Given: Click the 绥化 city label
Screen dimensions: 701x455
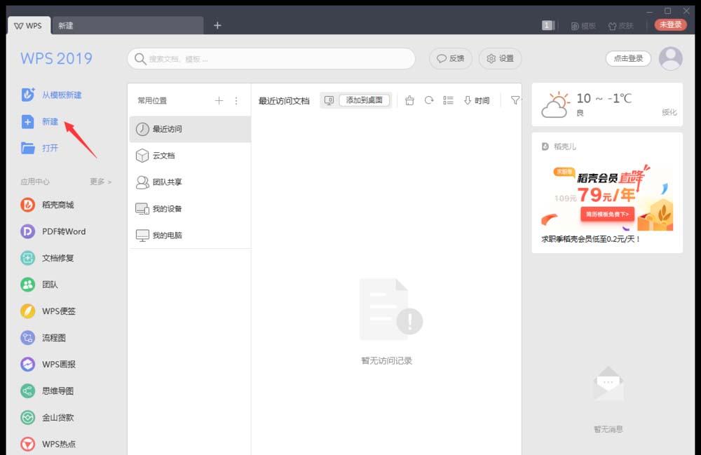Looking at the screenshot, I should point(669,112).
